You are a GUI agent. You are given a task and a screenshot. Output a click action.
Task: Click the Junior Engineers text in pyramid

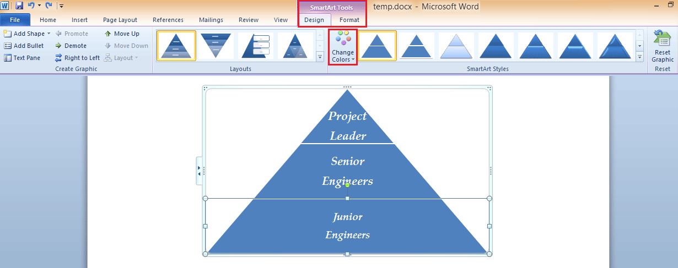point(348,226)
